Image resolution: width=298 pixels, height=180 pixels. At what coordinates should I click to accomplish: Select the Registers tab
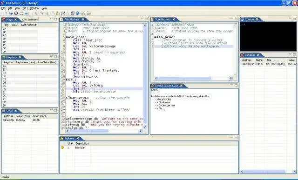(x=12, y=57)
